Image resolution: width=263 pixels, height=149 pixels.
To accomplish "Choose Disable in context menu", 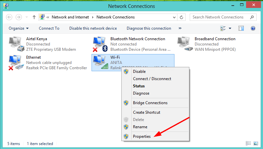I will click(156, 72).
